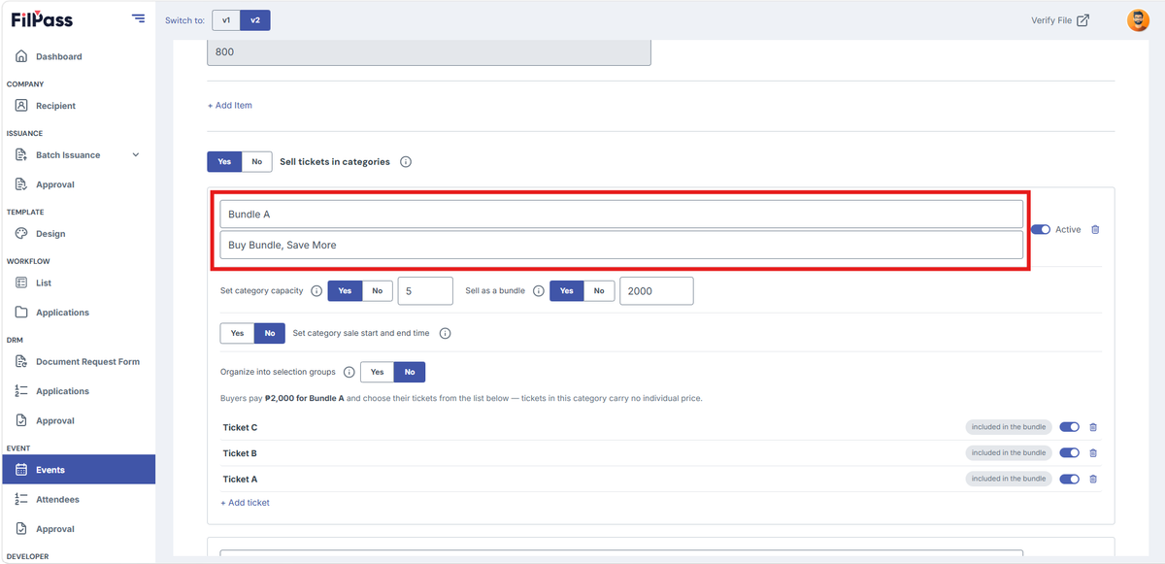Open Document Request Form page
Screen dimensions: 1165x564
87,361
